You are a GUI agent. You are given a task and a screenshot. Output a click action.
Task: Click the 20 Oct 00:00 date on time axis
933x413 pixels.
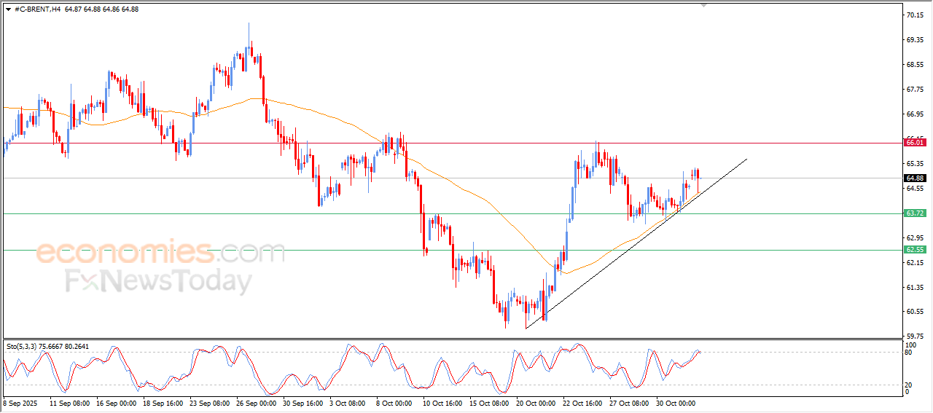coord(536,403)
